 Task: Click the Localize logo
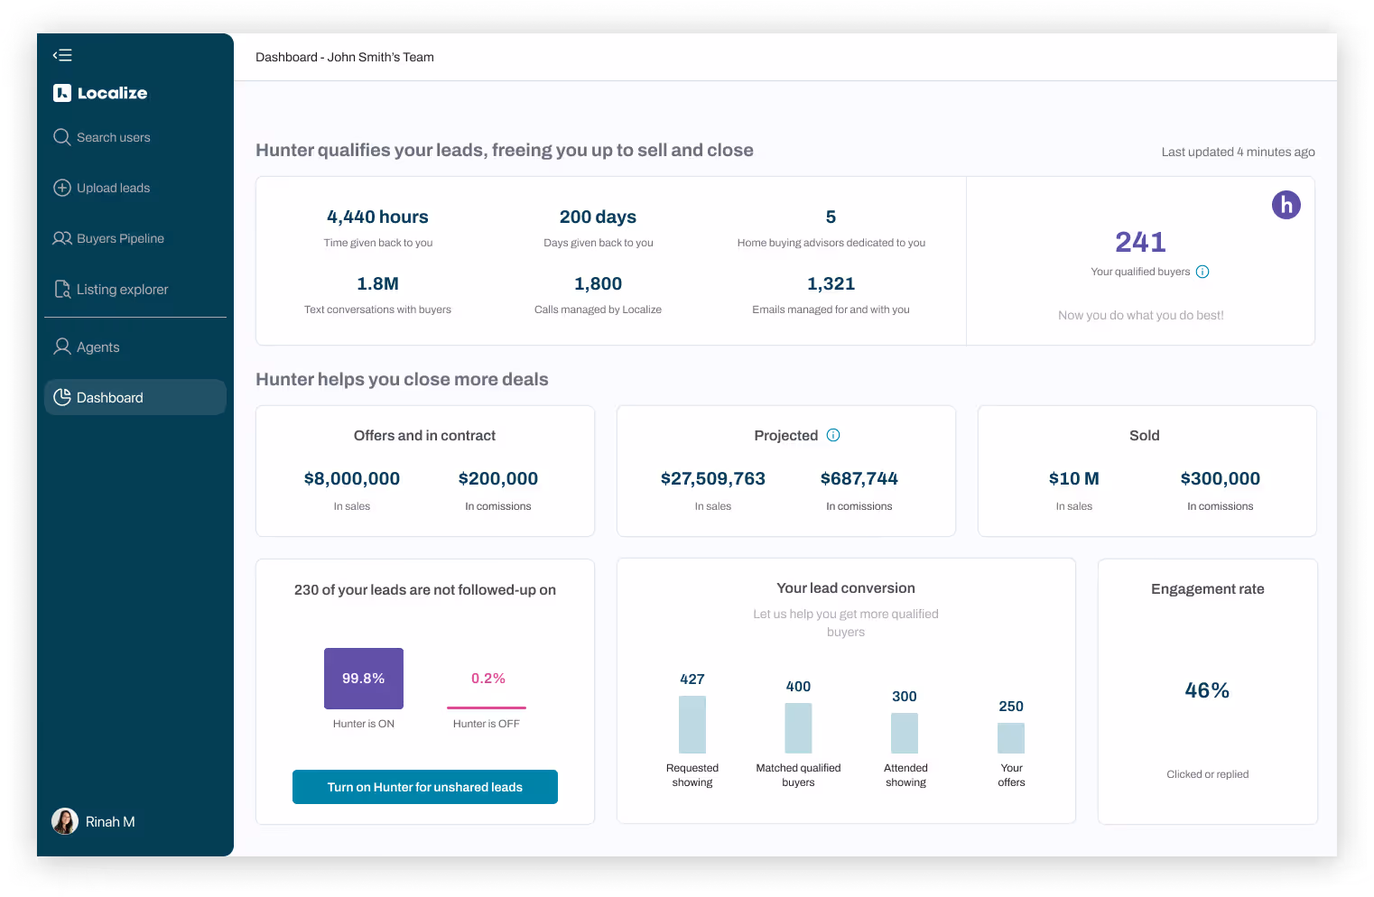pos(99,93)
